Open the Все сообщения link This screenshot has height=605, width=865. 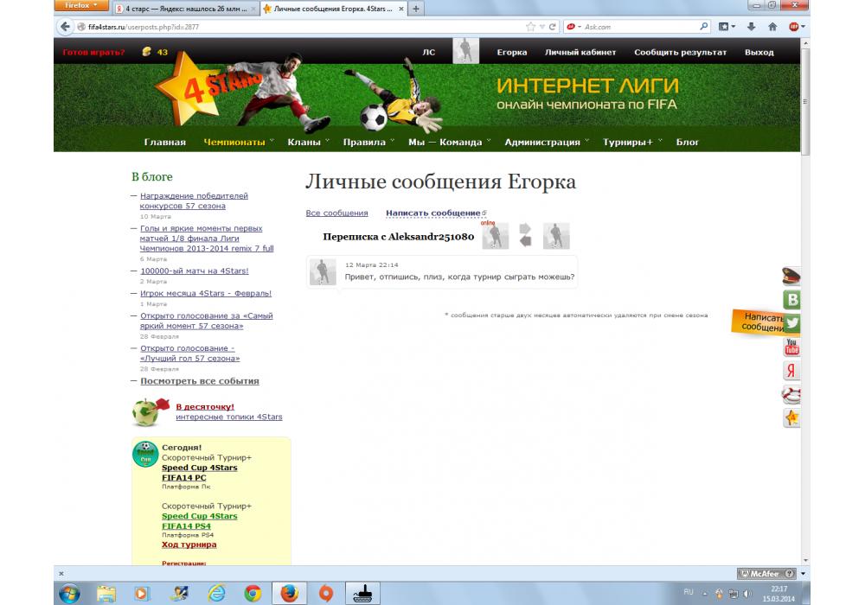coord(336,213)
